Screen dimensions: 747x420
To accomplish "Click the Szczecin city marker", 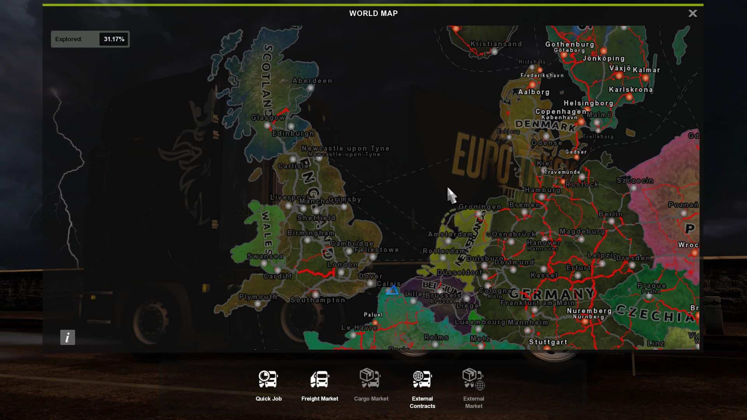I will [633, 188].
